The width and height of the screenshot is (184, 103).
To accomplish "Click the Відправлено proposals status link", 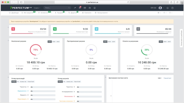I will tap(23, 91).
